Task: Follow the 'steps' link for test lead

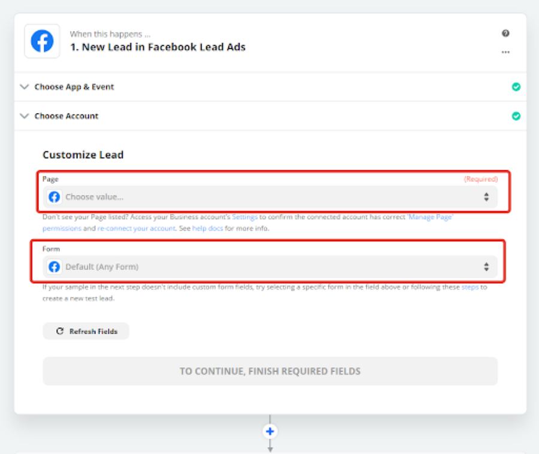Action: tap(470, 287)
